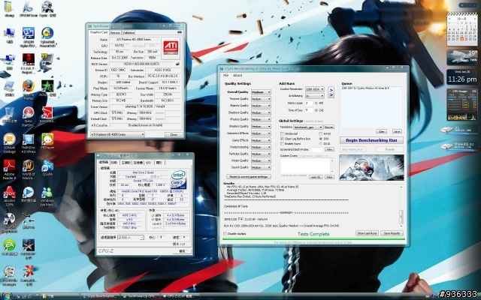Click the Browse button beside Timedemo
This screenshot has height=300, width=481.
point(329,127)
